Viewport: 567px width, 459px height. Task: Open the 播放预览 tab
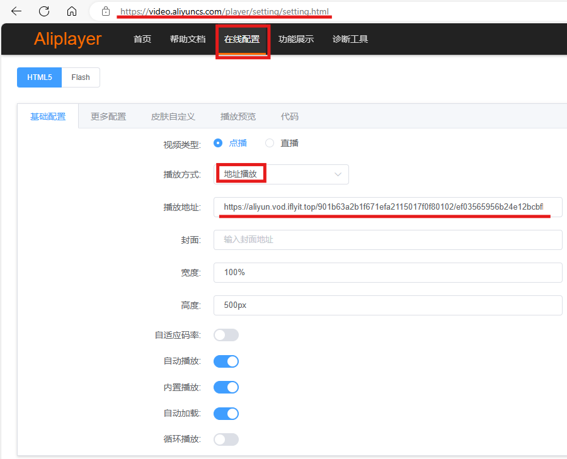(238, 116)
